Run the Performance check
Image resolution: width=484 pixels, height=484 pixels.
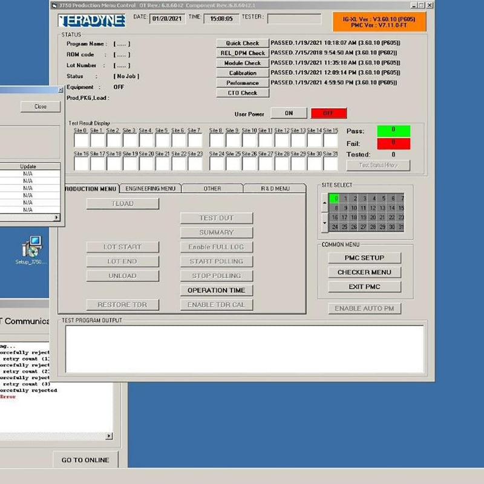(x=243, y=83)
